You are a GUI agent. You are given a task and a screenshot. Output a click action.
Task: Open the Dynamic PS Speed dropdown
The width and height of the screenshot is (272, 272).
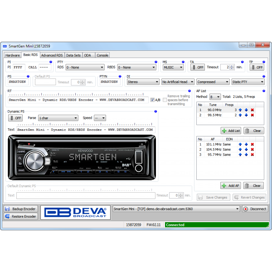click(x=100, y=118)
